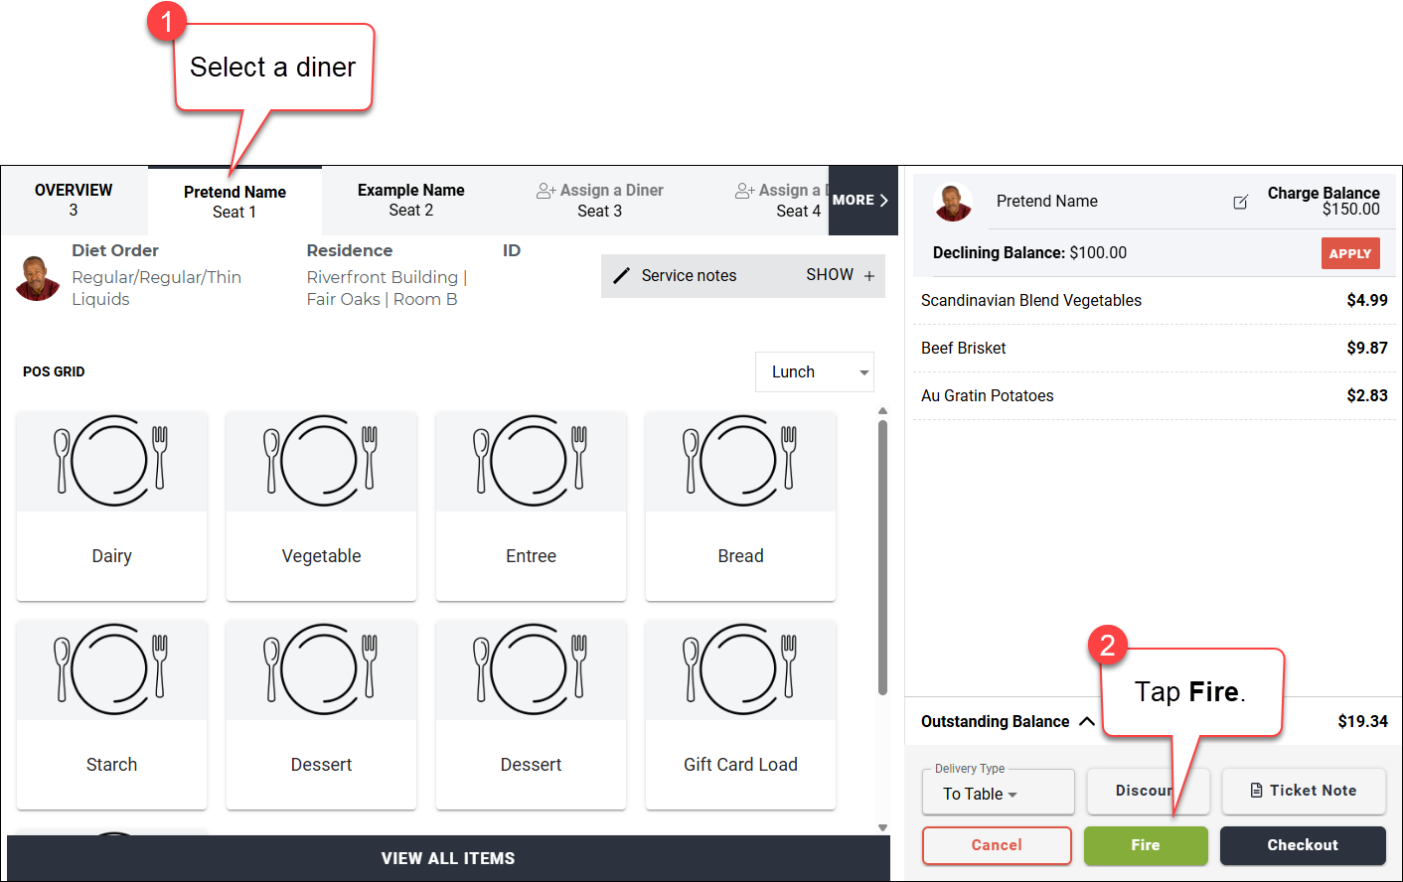The width and height of the screenshot is (1403, 882).
Task: Open the Ticket Note button
Action: pos(1304,791)
